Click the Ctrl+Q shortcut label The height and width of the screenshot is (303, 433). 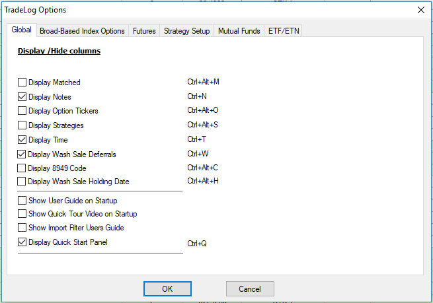[197, 244]
